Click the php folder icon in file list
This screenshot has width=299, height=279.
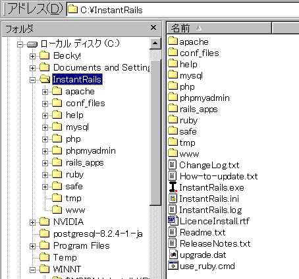click(173, 86)
